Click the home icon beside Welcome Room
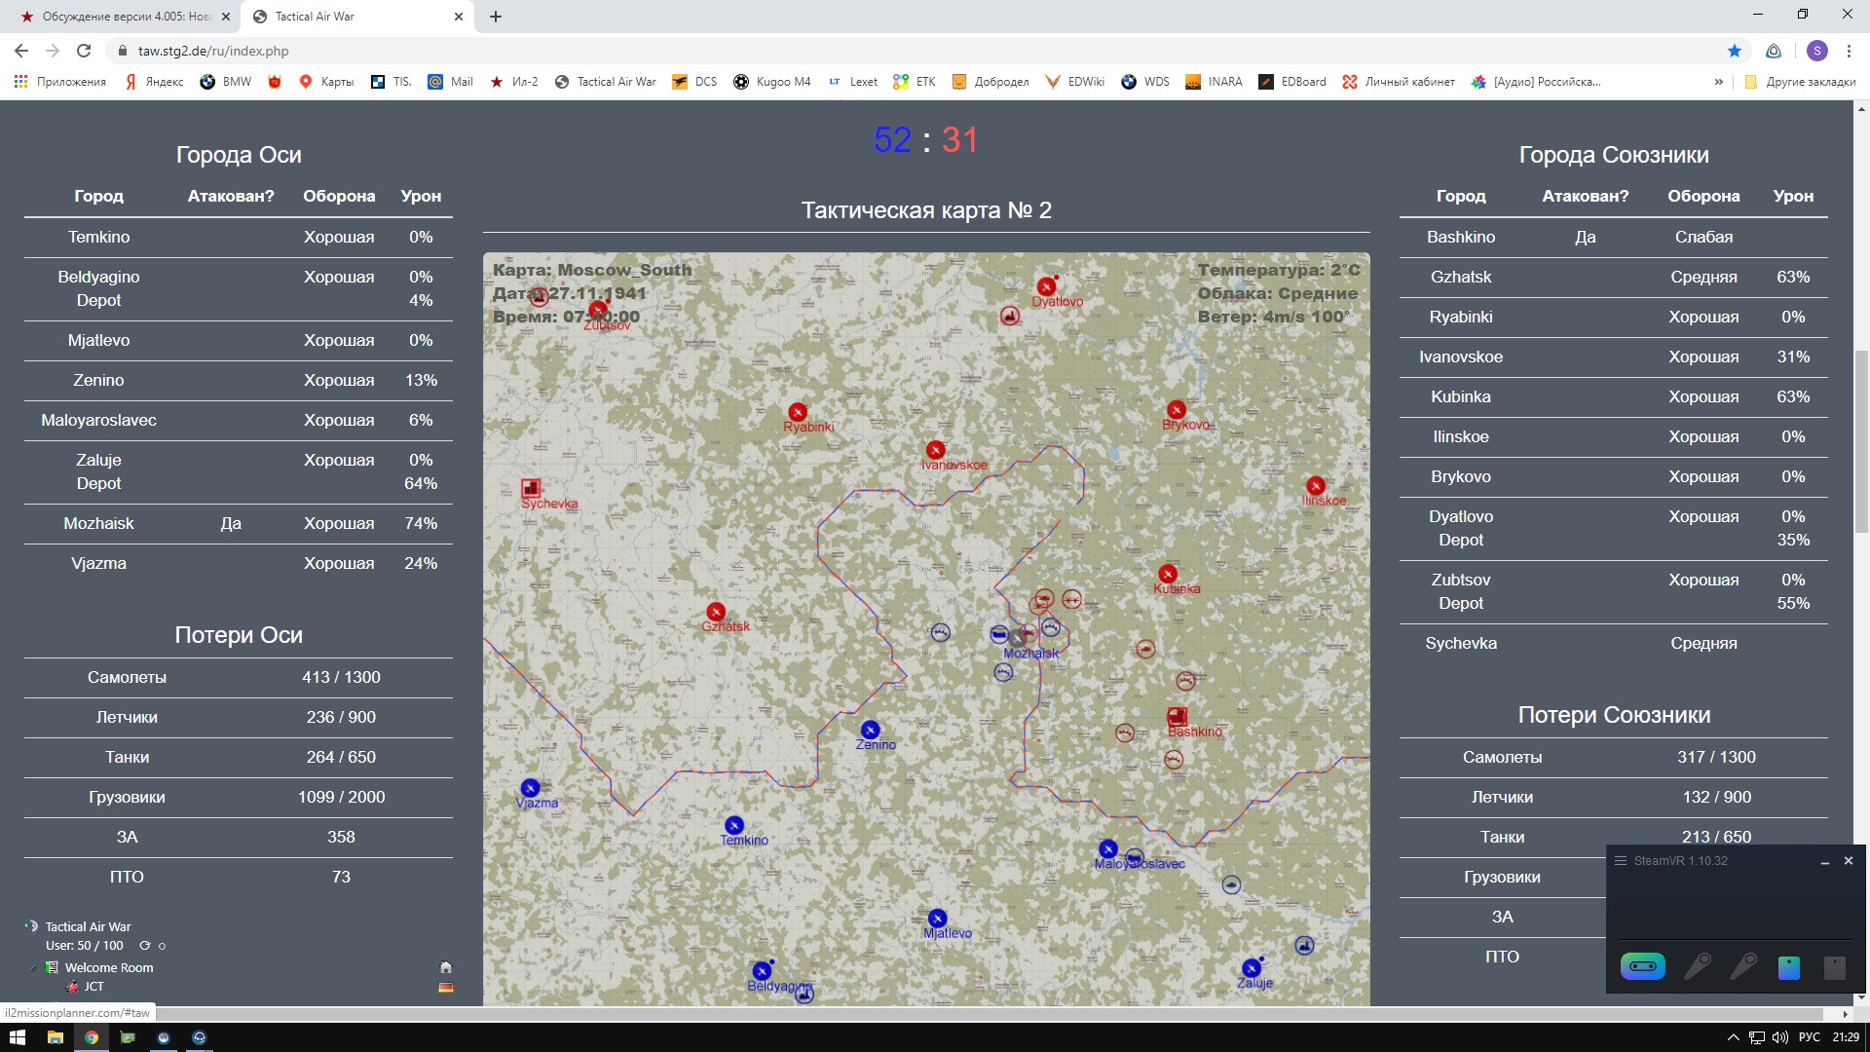1870x1052 pixels. coord(446,967)
